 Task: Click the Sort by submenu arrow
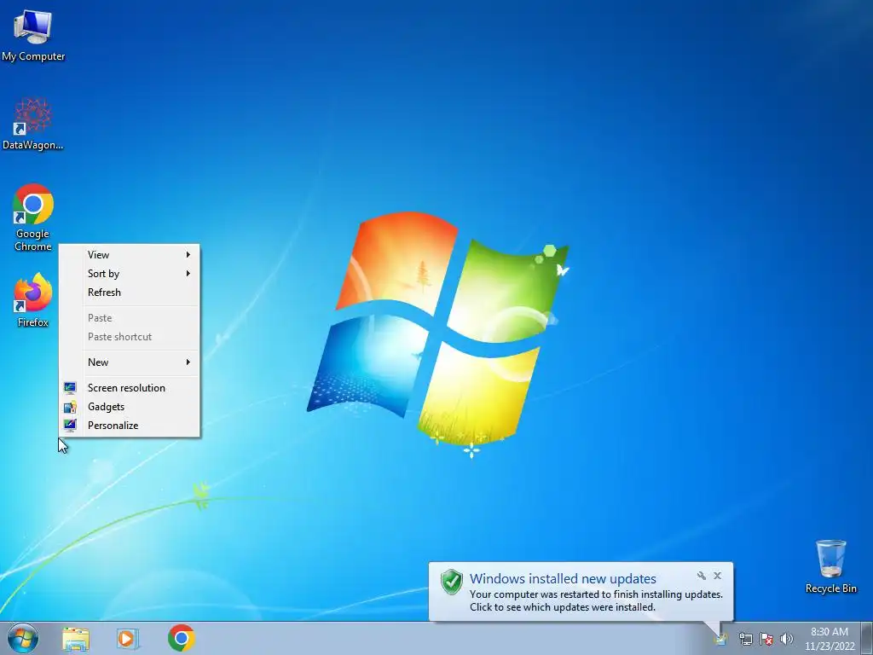point(188,274)
